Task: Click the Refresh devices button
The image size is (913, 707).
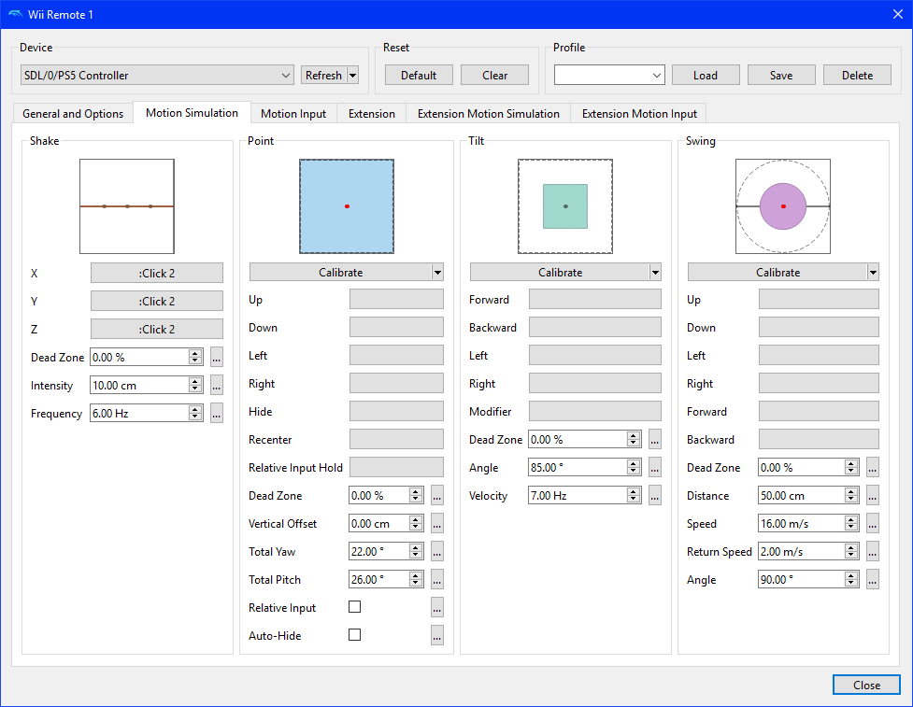Action: [323, 75]
